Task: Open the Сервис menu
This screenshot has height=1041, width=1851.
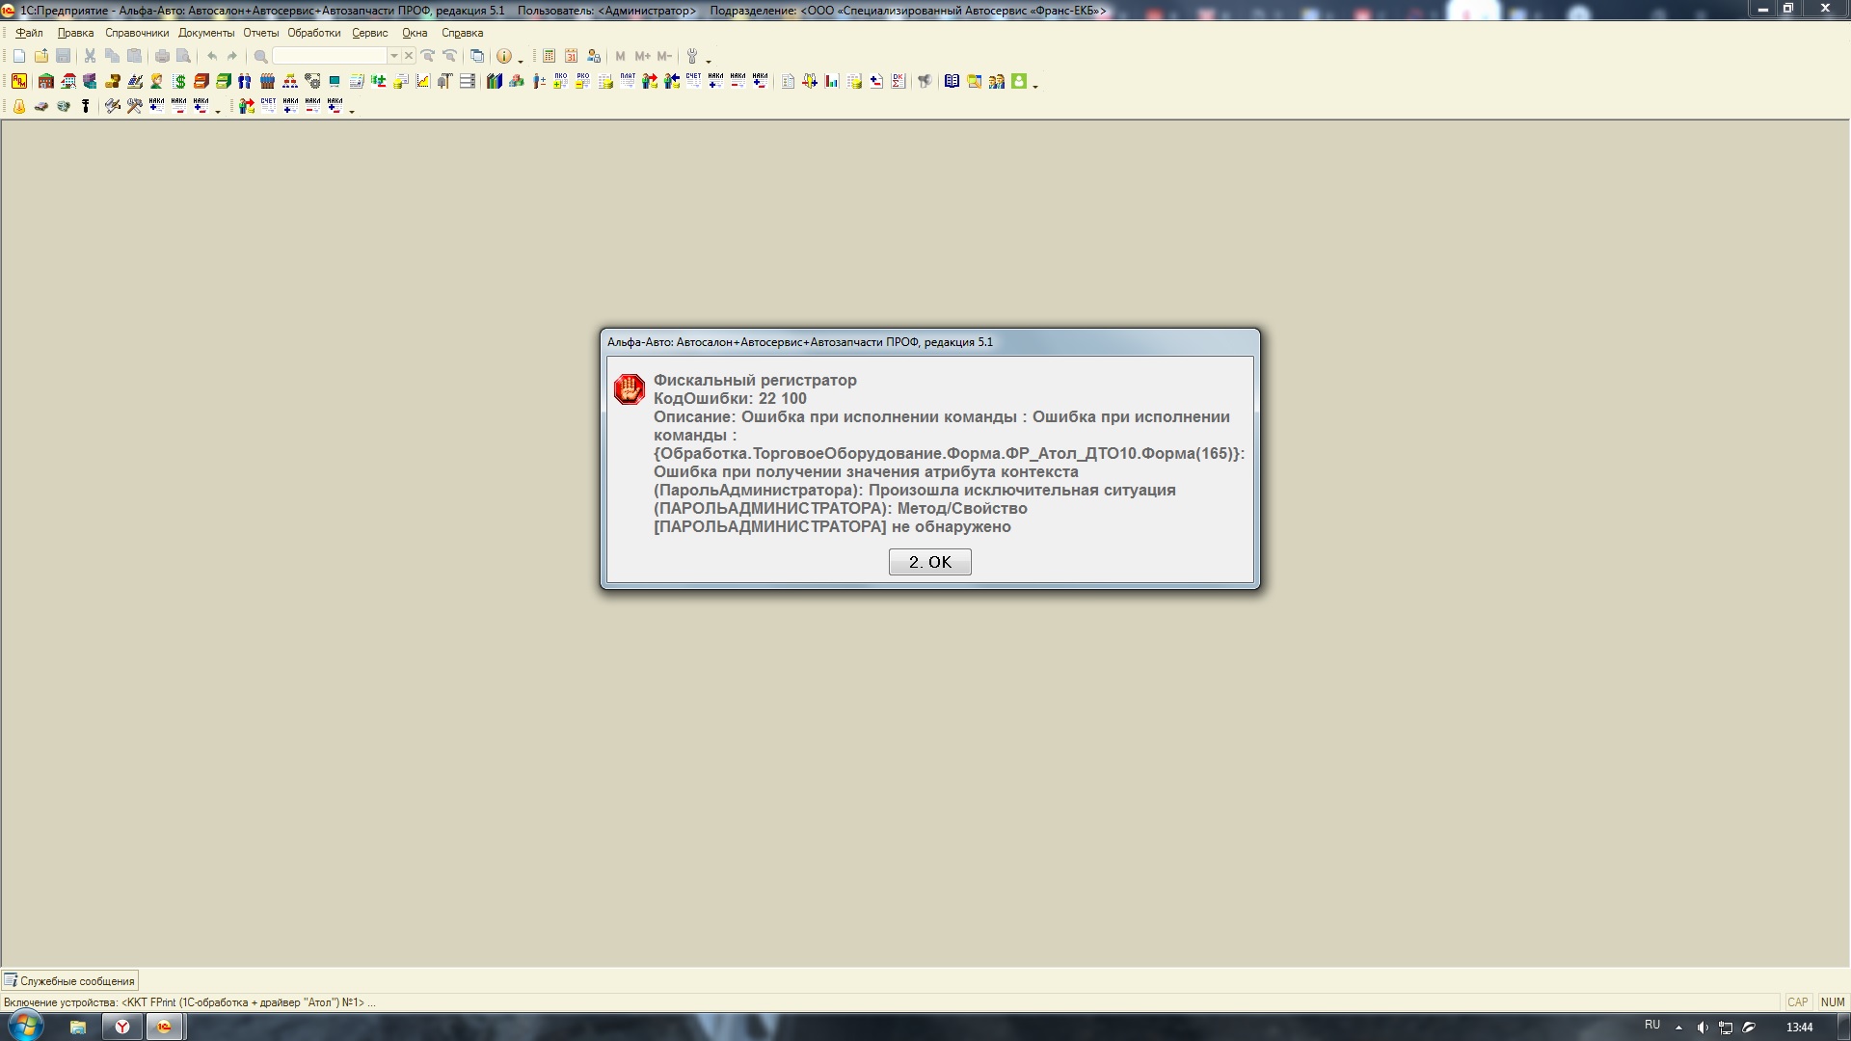Action: coord(370,33)
